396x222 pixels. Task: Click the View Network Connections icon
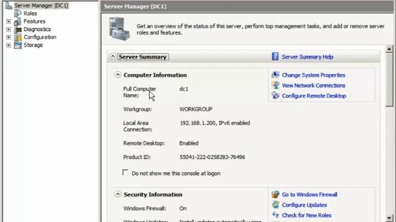coord(275,85)
